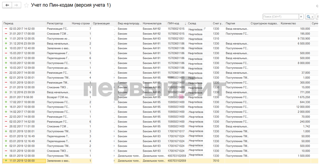The height and width of the screenshot is (164, 319).
Task: Add page to favorites with the star icon
Action: [26, 5]
